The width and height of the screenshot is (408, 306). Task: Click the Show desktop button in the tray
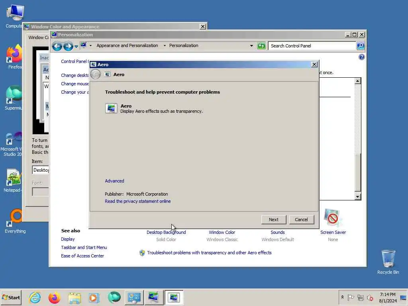click(403, 297)
